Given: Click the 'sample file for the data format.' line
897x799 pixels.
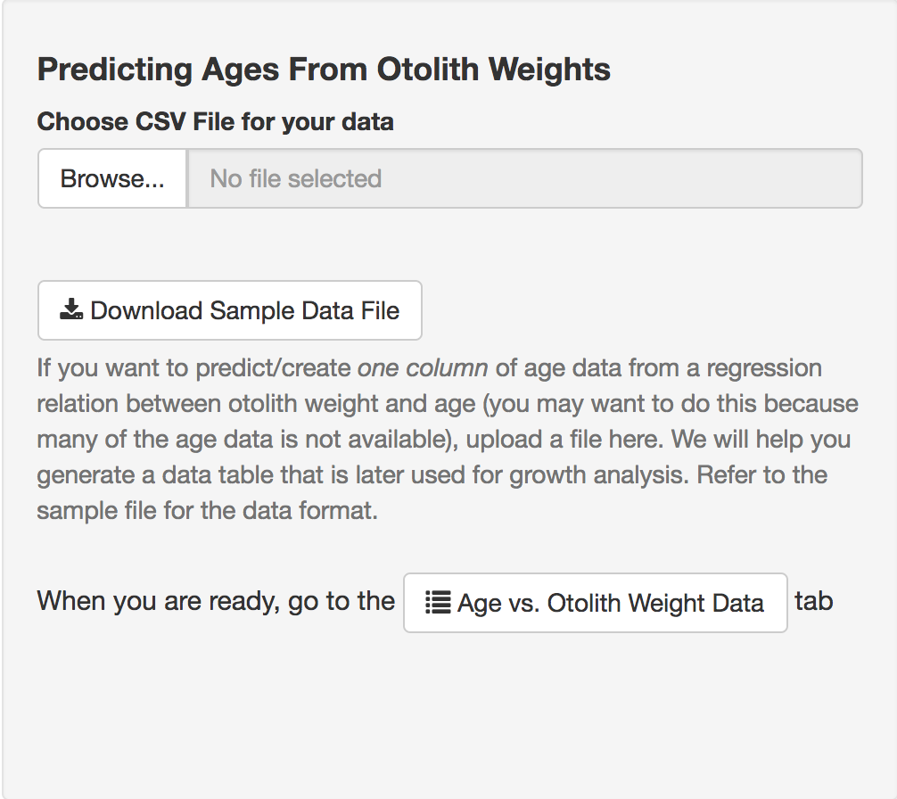Looking at the screenshot, I should point(208,512).
